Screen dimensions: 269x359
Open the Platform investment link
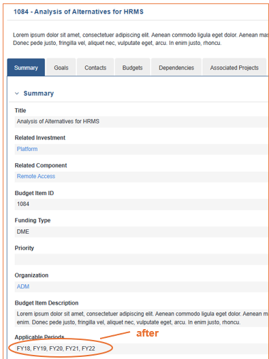coord(27,149)
